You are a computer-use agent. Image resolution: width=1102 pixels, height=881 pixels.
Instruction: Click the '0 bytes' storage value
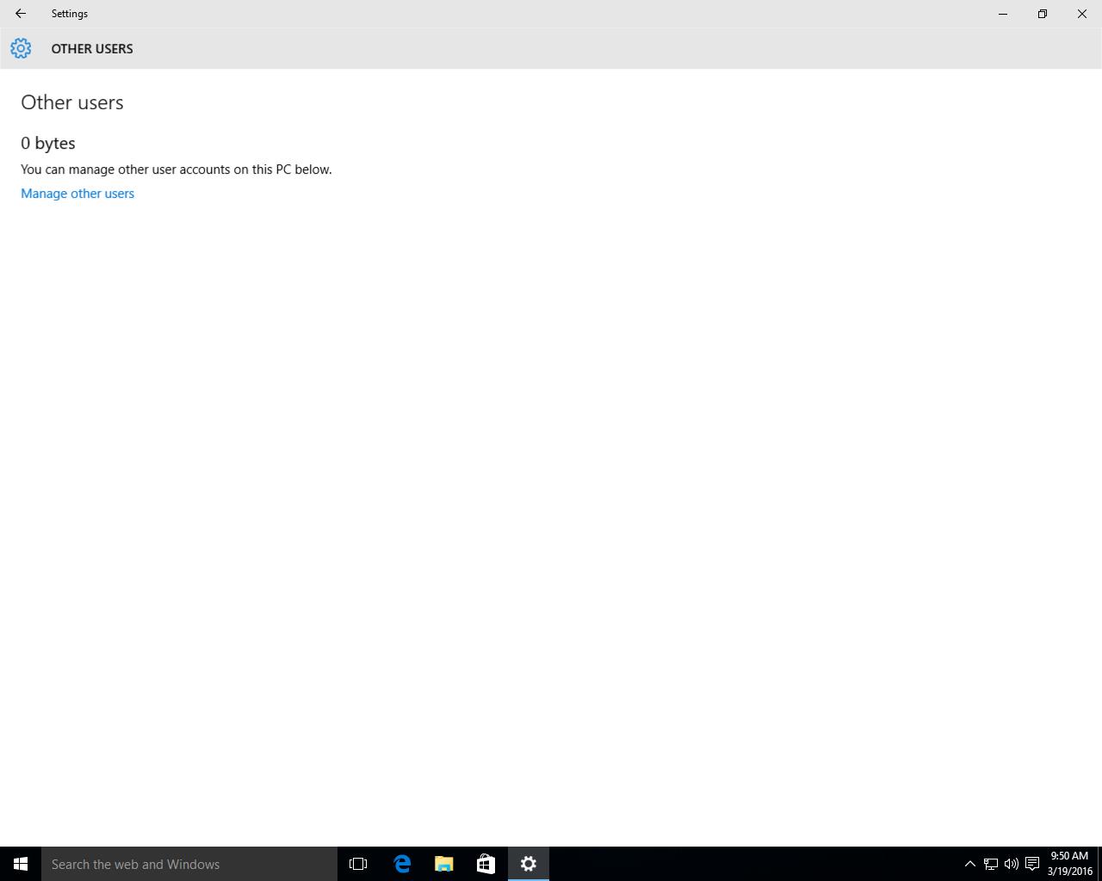(48, 143)
